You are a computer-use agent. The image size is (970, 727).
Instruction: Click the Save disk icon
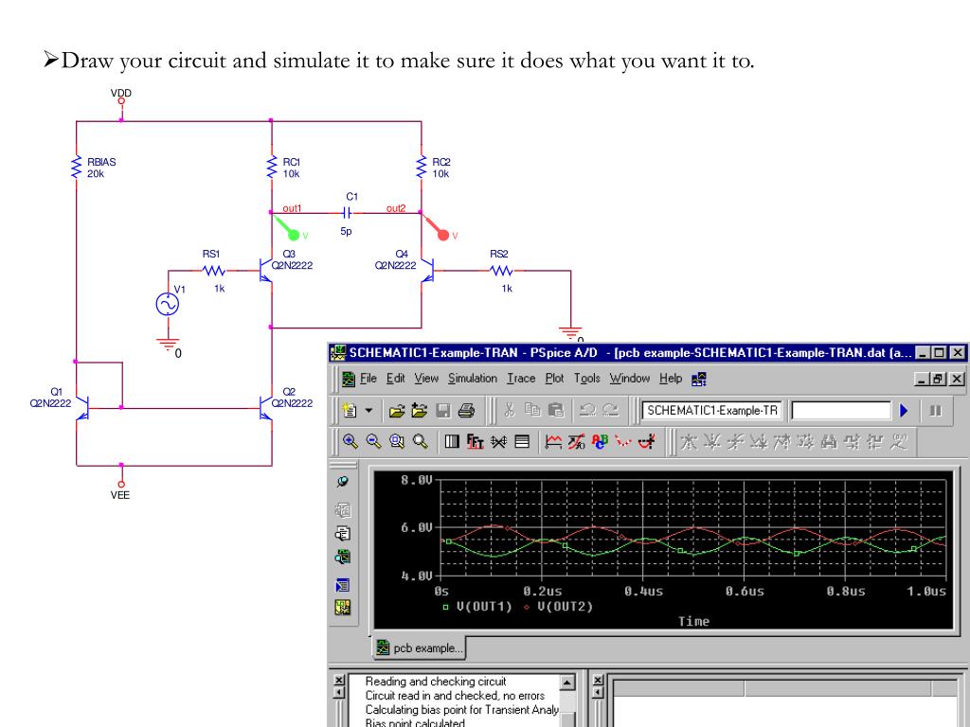(443, 411)
